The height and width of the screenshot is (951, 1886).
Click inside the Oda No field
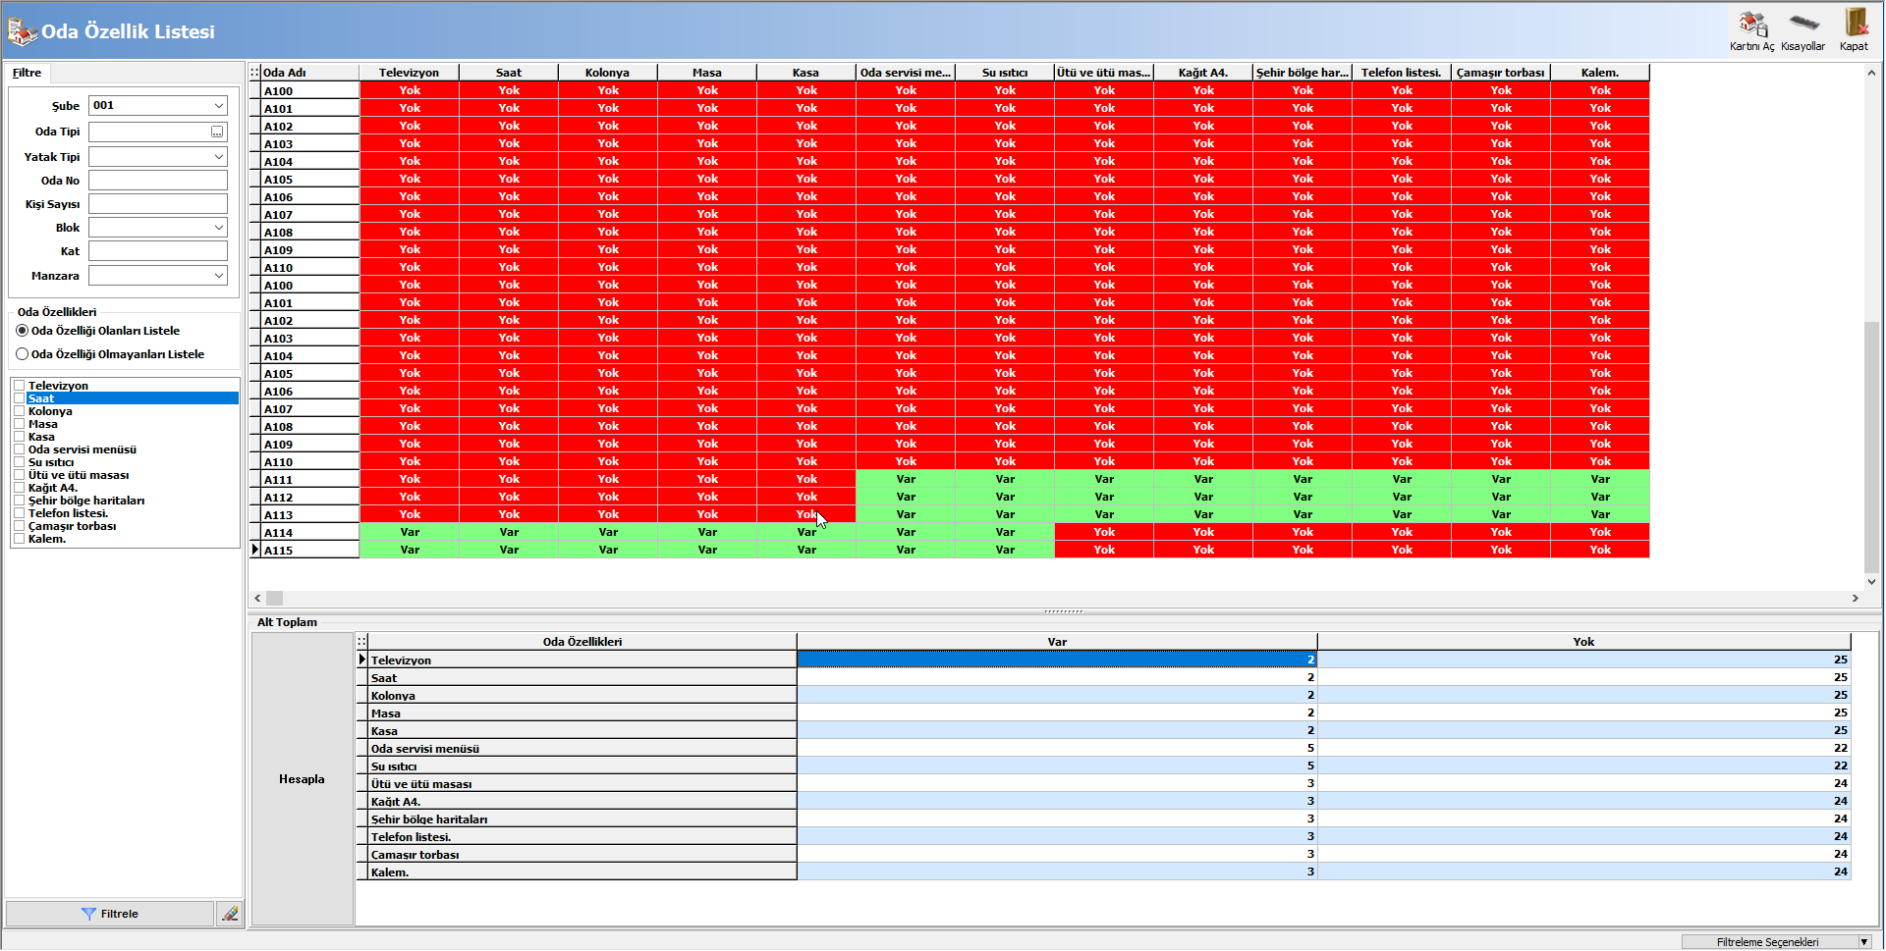157,181
